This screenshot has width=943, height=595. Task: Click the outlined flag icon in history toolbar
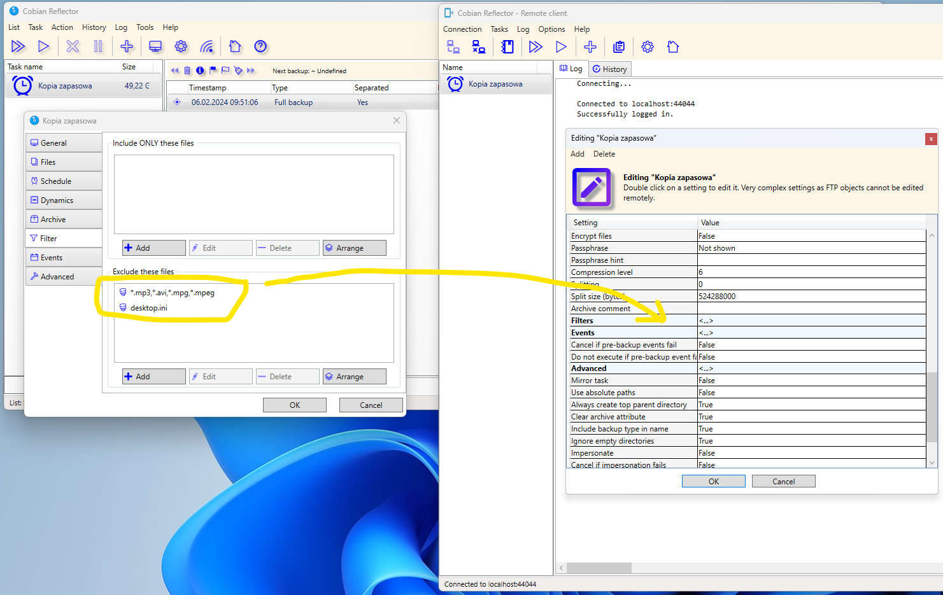(x=225, y=71)
